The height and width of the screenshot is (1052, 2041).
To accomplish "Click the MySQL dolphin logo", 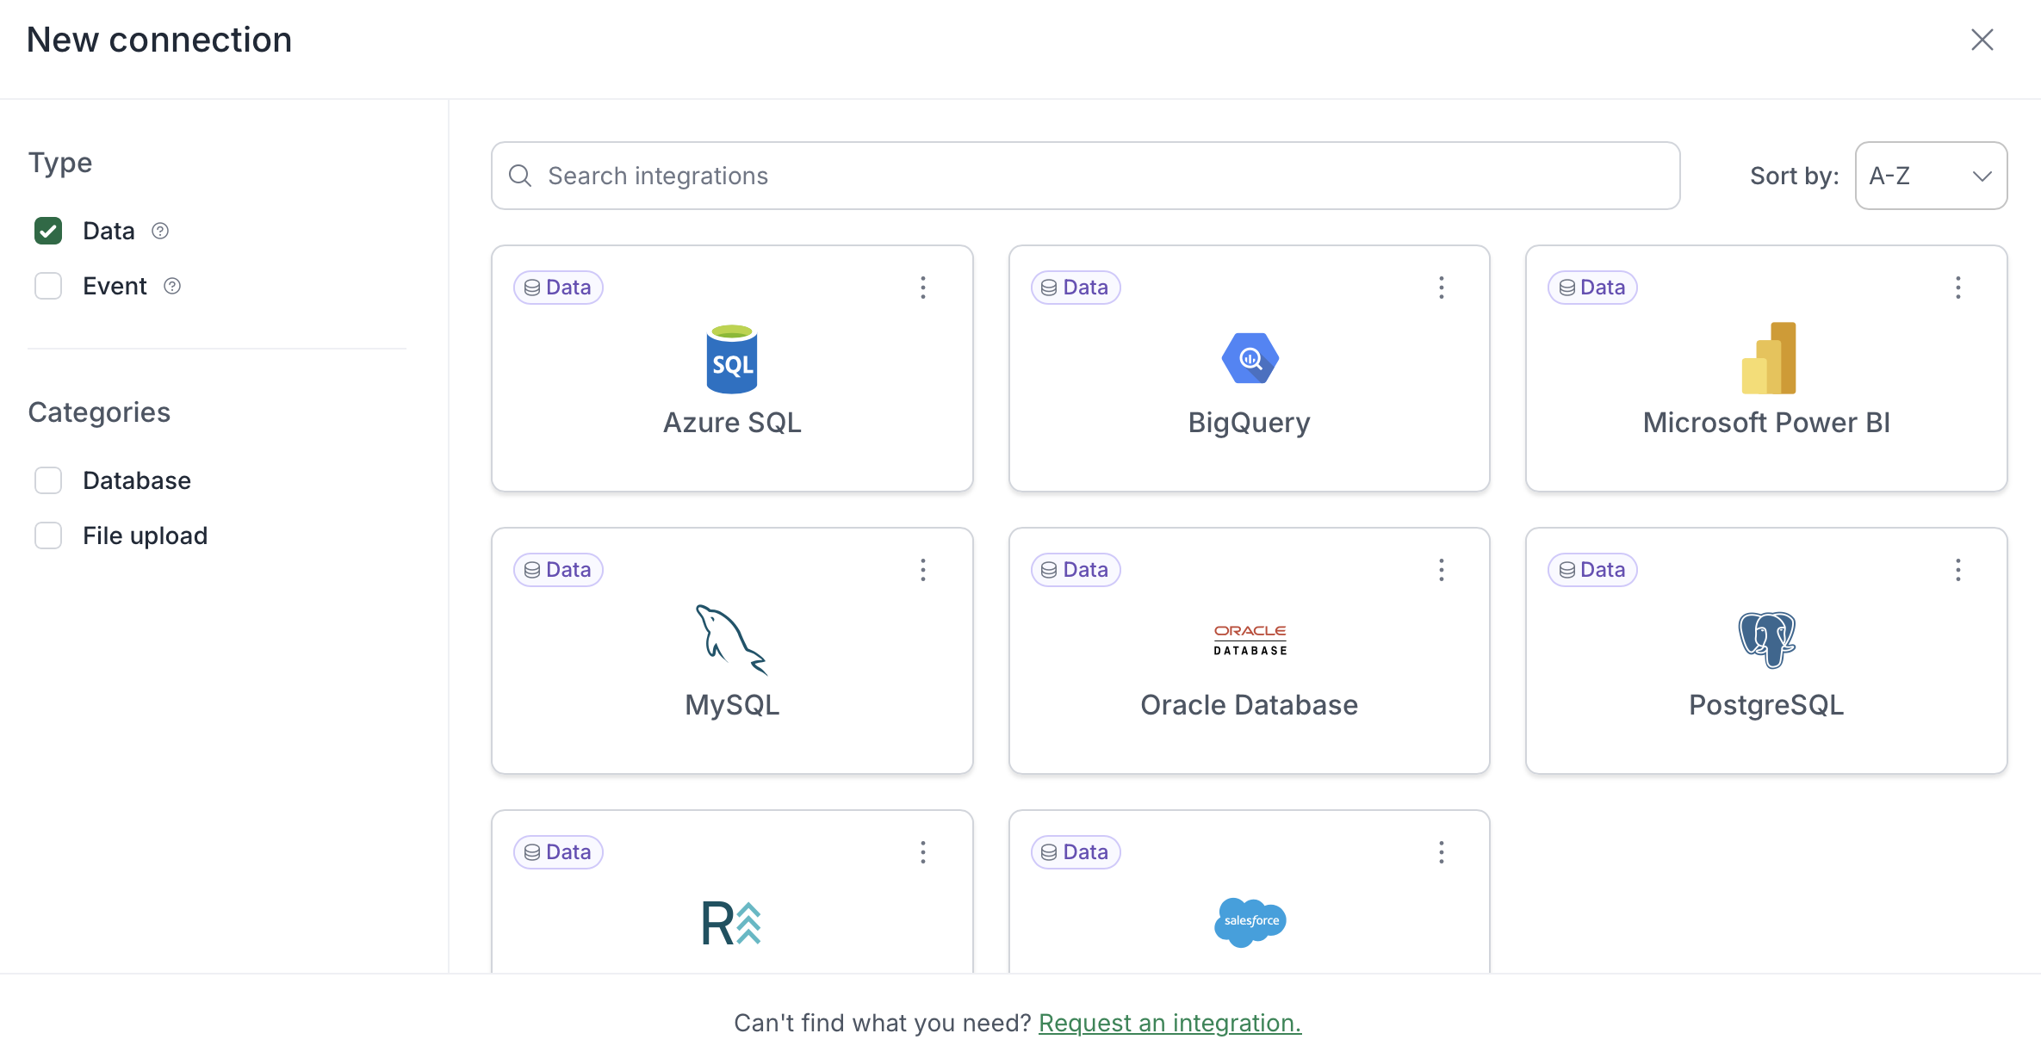I will click(x=732, y=640).
